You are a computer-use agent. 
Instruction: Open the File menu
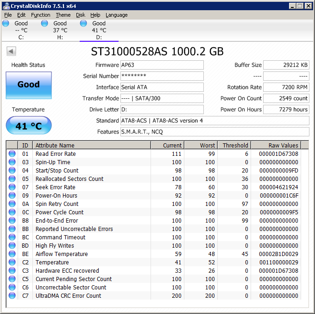point(8,15)
